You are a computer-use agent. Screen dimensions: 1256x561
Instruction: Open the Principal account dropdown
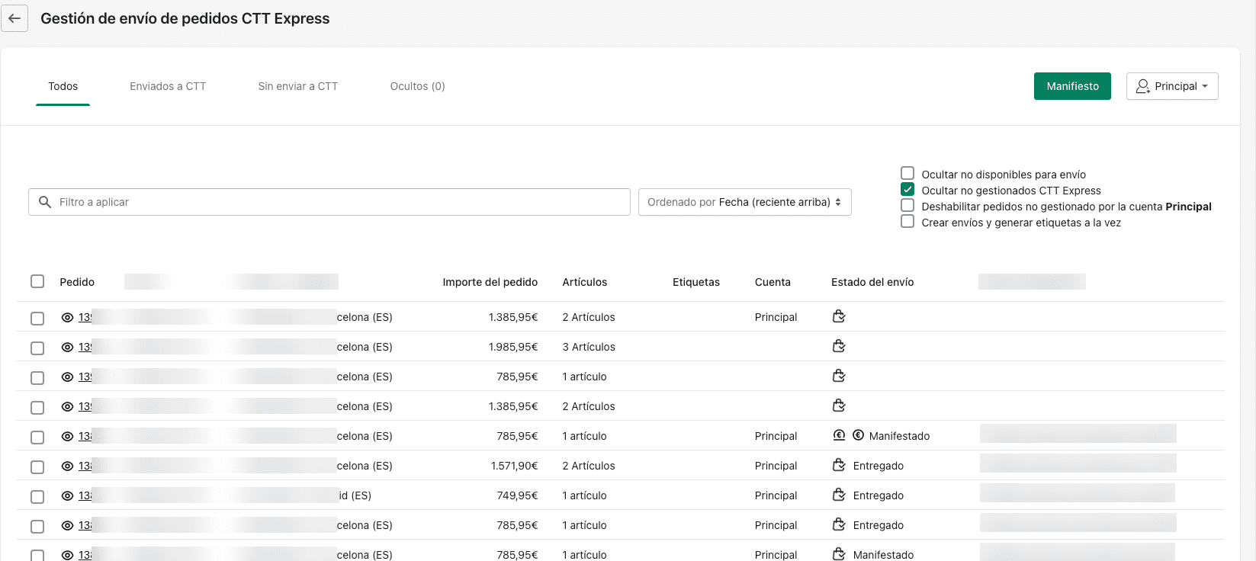1172,86
